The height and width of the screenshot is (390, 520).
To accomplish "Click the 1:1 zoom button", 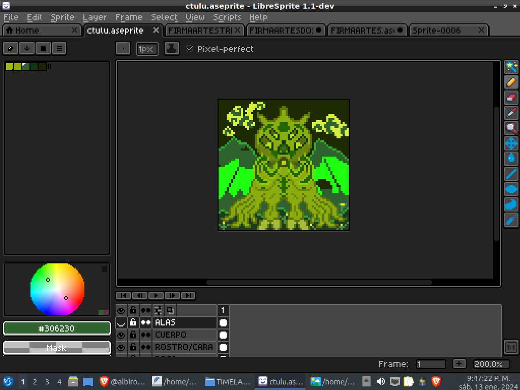I will pyautogui.click(x=511, y=347).
